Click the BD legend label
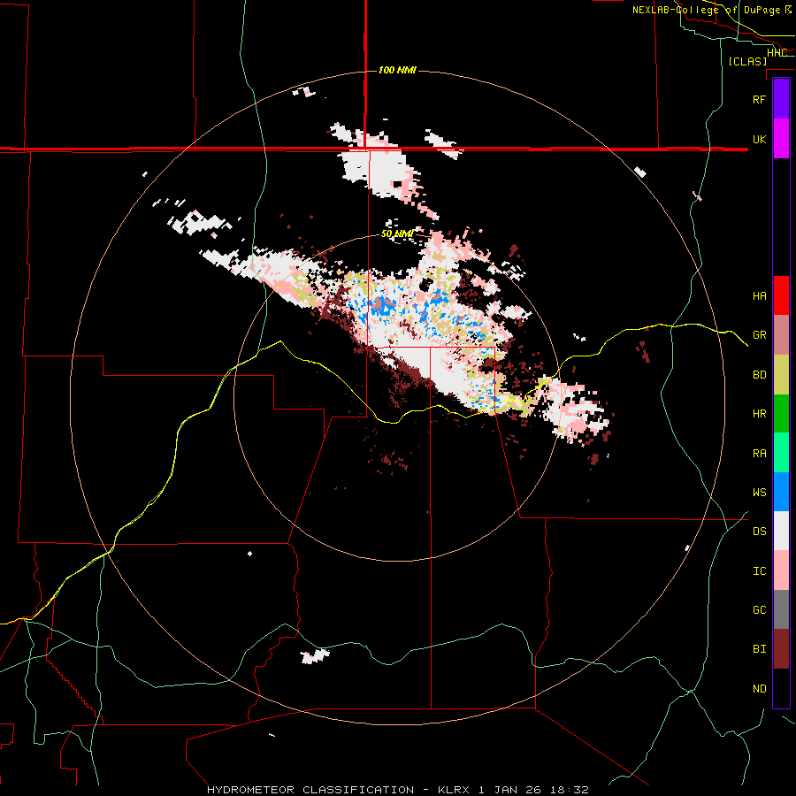Screen dimensions: 796x796 point(759,375)
